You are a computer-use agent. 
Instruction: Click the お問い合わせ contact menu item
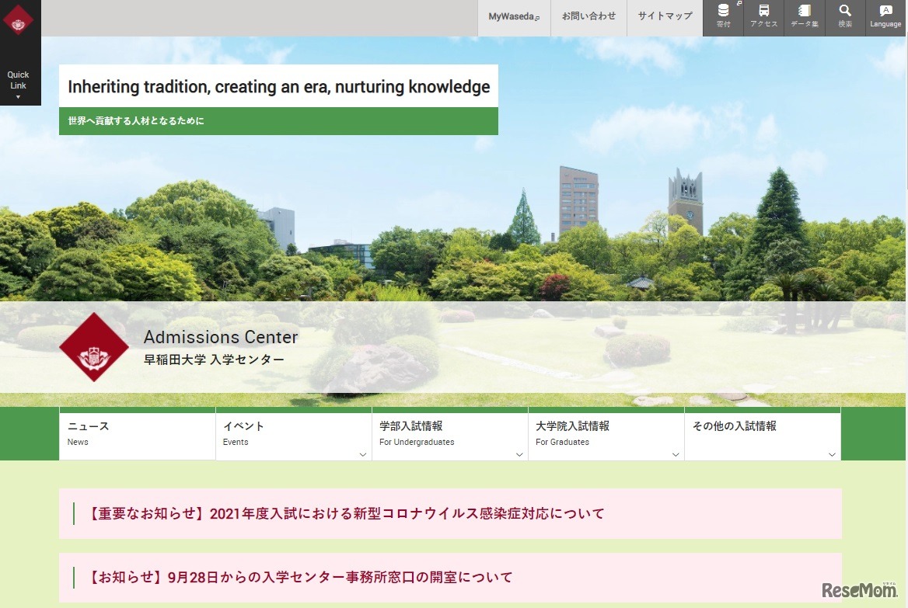[x=588, y=15]
